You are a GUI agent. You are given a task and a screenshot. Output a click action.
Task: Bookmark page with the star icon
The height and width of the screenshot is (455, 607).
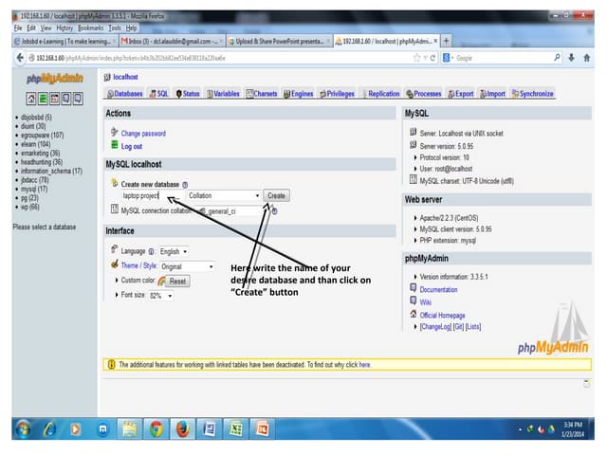[x=417, y=57]
